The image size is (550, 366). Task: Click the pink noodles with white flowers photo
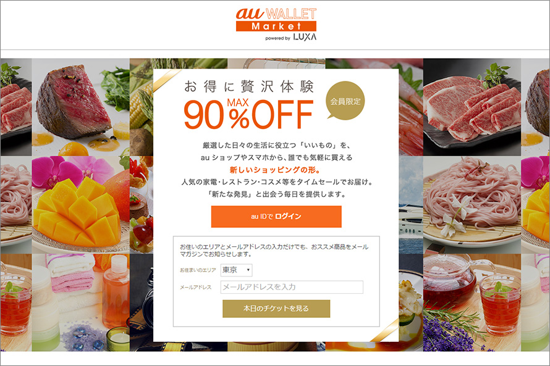tap(472, 204)
